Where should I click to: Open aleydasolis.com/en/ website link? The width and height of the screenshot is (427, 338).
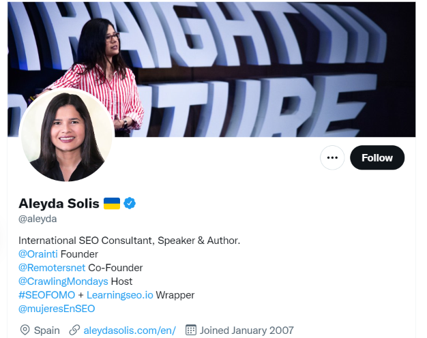coord(130,331)
